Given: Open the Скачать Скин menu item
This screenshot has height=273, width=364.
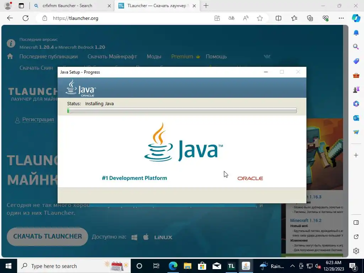Looking at the screenshot, I should tap(36, 68).
